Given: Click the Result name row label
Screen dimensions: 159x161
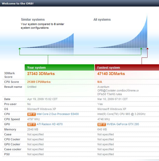Looking at the screenshot, I should pos(13,87).
